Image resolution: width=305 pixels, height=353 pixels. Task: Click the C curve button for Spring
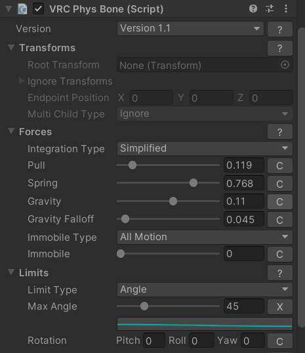coord(280,184)
